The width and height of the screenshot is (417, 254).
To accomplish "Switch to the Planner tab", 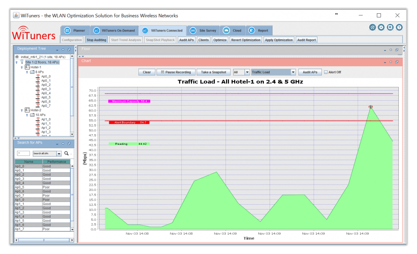I will (x=75, y=31).
